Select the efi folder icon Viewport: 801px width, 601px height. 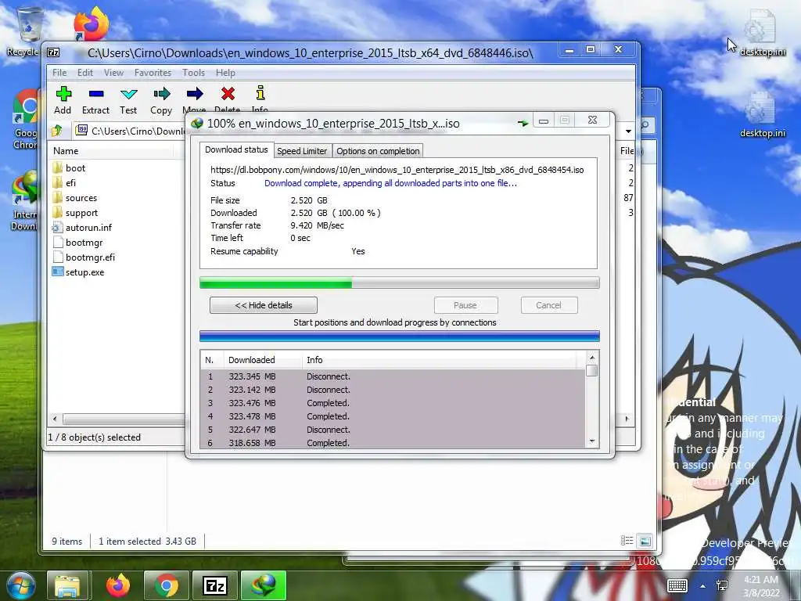tap(57, 182)
